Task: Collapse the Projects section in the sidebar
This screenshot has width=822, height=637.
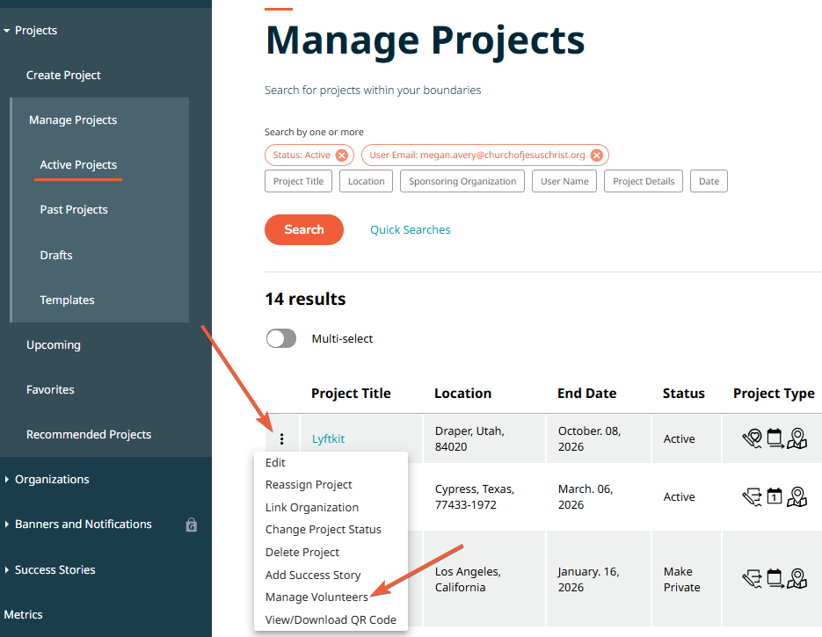Action: (9, 29)
